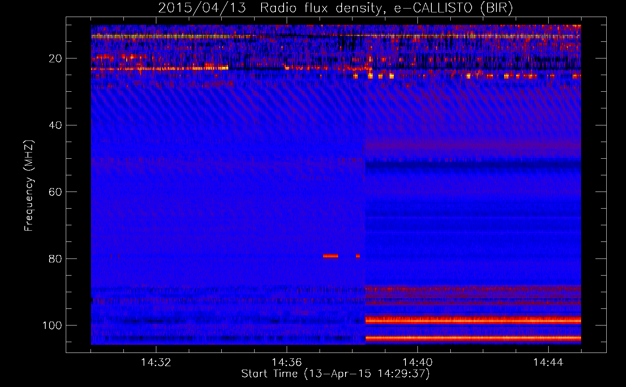Viewport: 626px width, 387px height.
Task: Select the 60 MHz frequency tick label
Action: 56,192
